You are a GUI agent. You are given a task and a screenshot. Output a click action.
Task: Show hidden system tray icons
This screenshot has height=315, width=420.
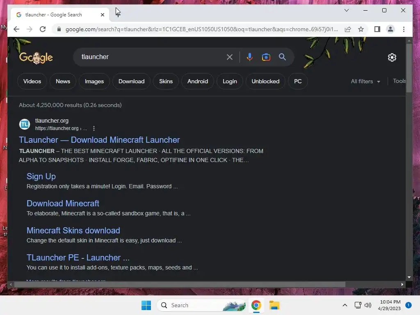pyautogui.click(x=345, y=305)
